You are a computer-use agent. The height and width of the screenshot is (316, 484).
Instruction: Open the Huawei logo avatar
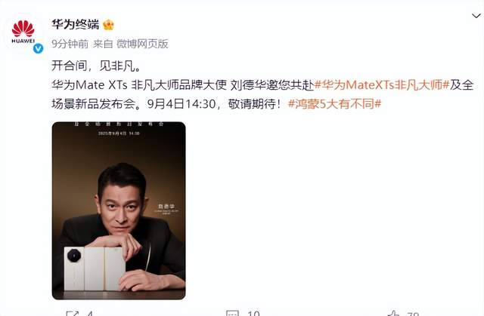[23, 32]
